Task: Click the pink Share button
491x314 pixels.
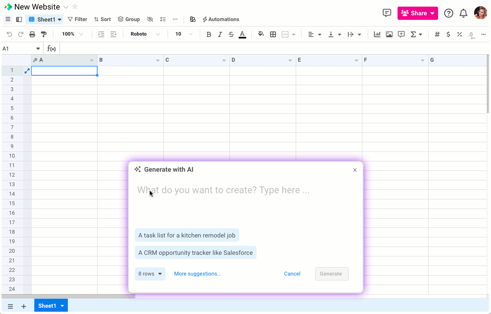Action: (x=417, y=13)
